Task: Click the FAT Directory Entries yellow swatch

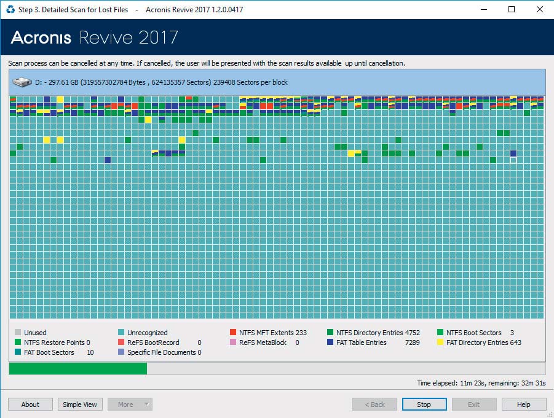Action: 440,342
